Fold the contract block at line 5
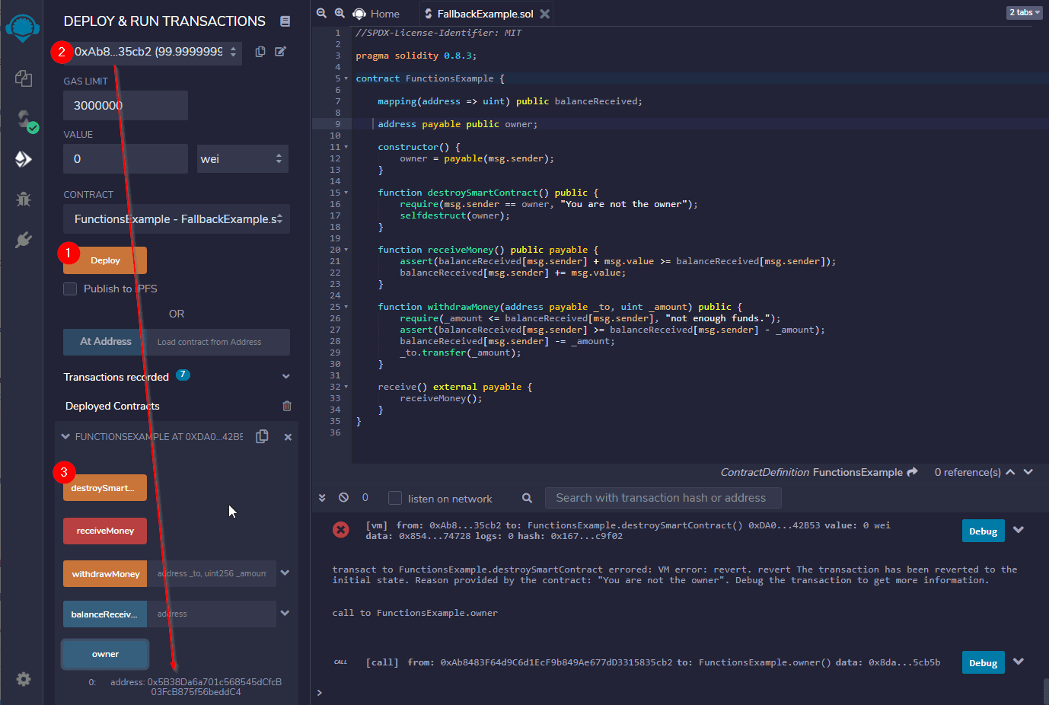 pyautogui.click(x=346, y=78)
